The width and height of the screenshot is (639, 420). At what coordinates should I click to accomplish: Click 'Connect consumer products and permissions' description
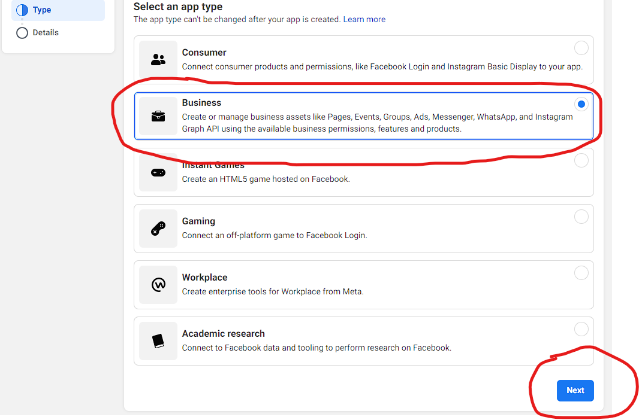(382, 66)
